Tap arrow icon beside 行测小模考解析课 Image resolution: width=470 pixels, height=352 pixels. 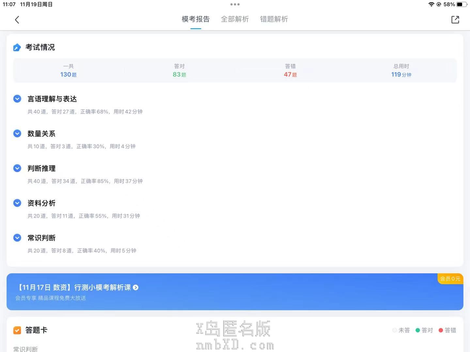(136, 287)
